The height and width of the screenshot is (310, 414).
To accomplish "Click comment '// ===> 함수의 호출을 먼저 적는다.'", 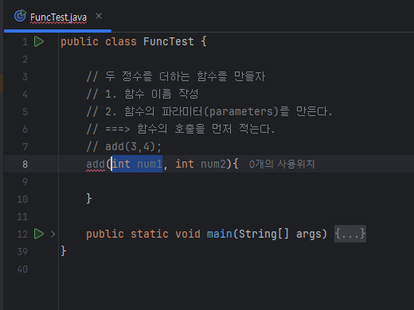I will [181, 129].
